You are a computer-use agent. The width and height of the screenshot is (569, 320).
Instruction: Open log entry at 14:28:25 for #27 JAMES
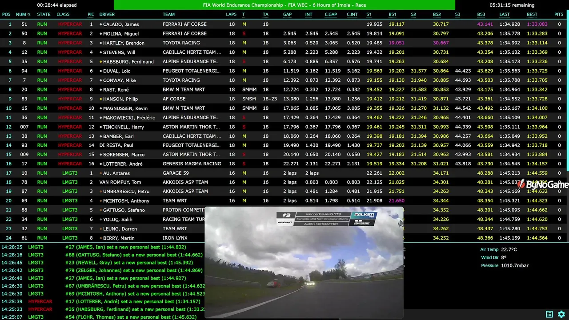point(125,247)
